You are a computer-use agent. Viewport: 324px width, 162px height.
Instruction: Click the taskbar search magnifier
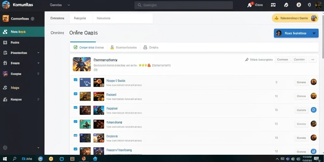15,159
